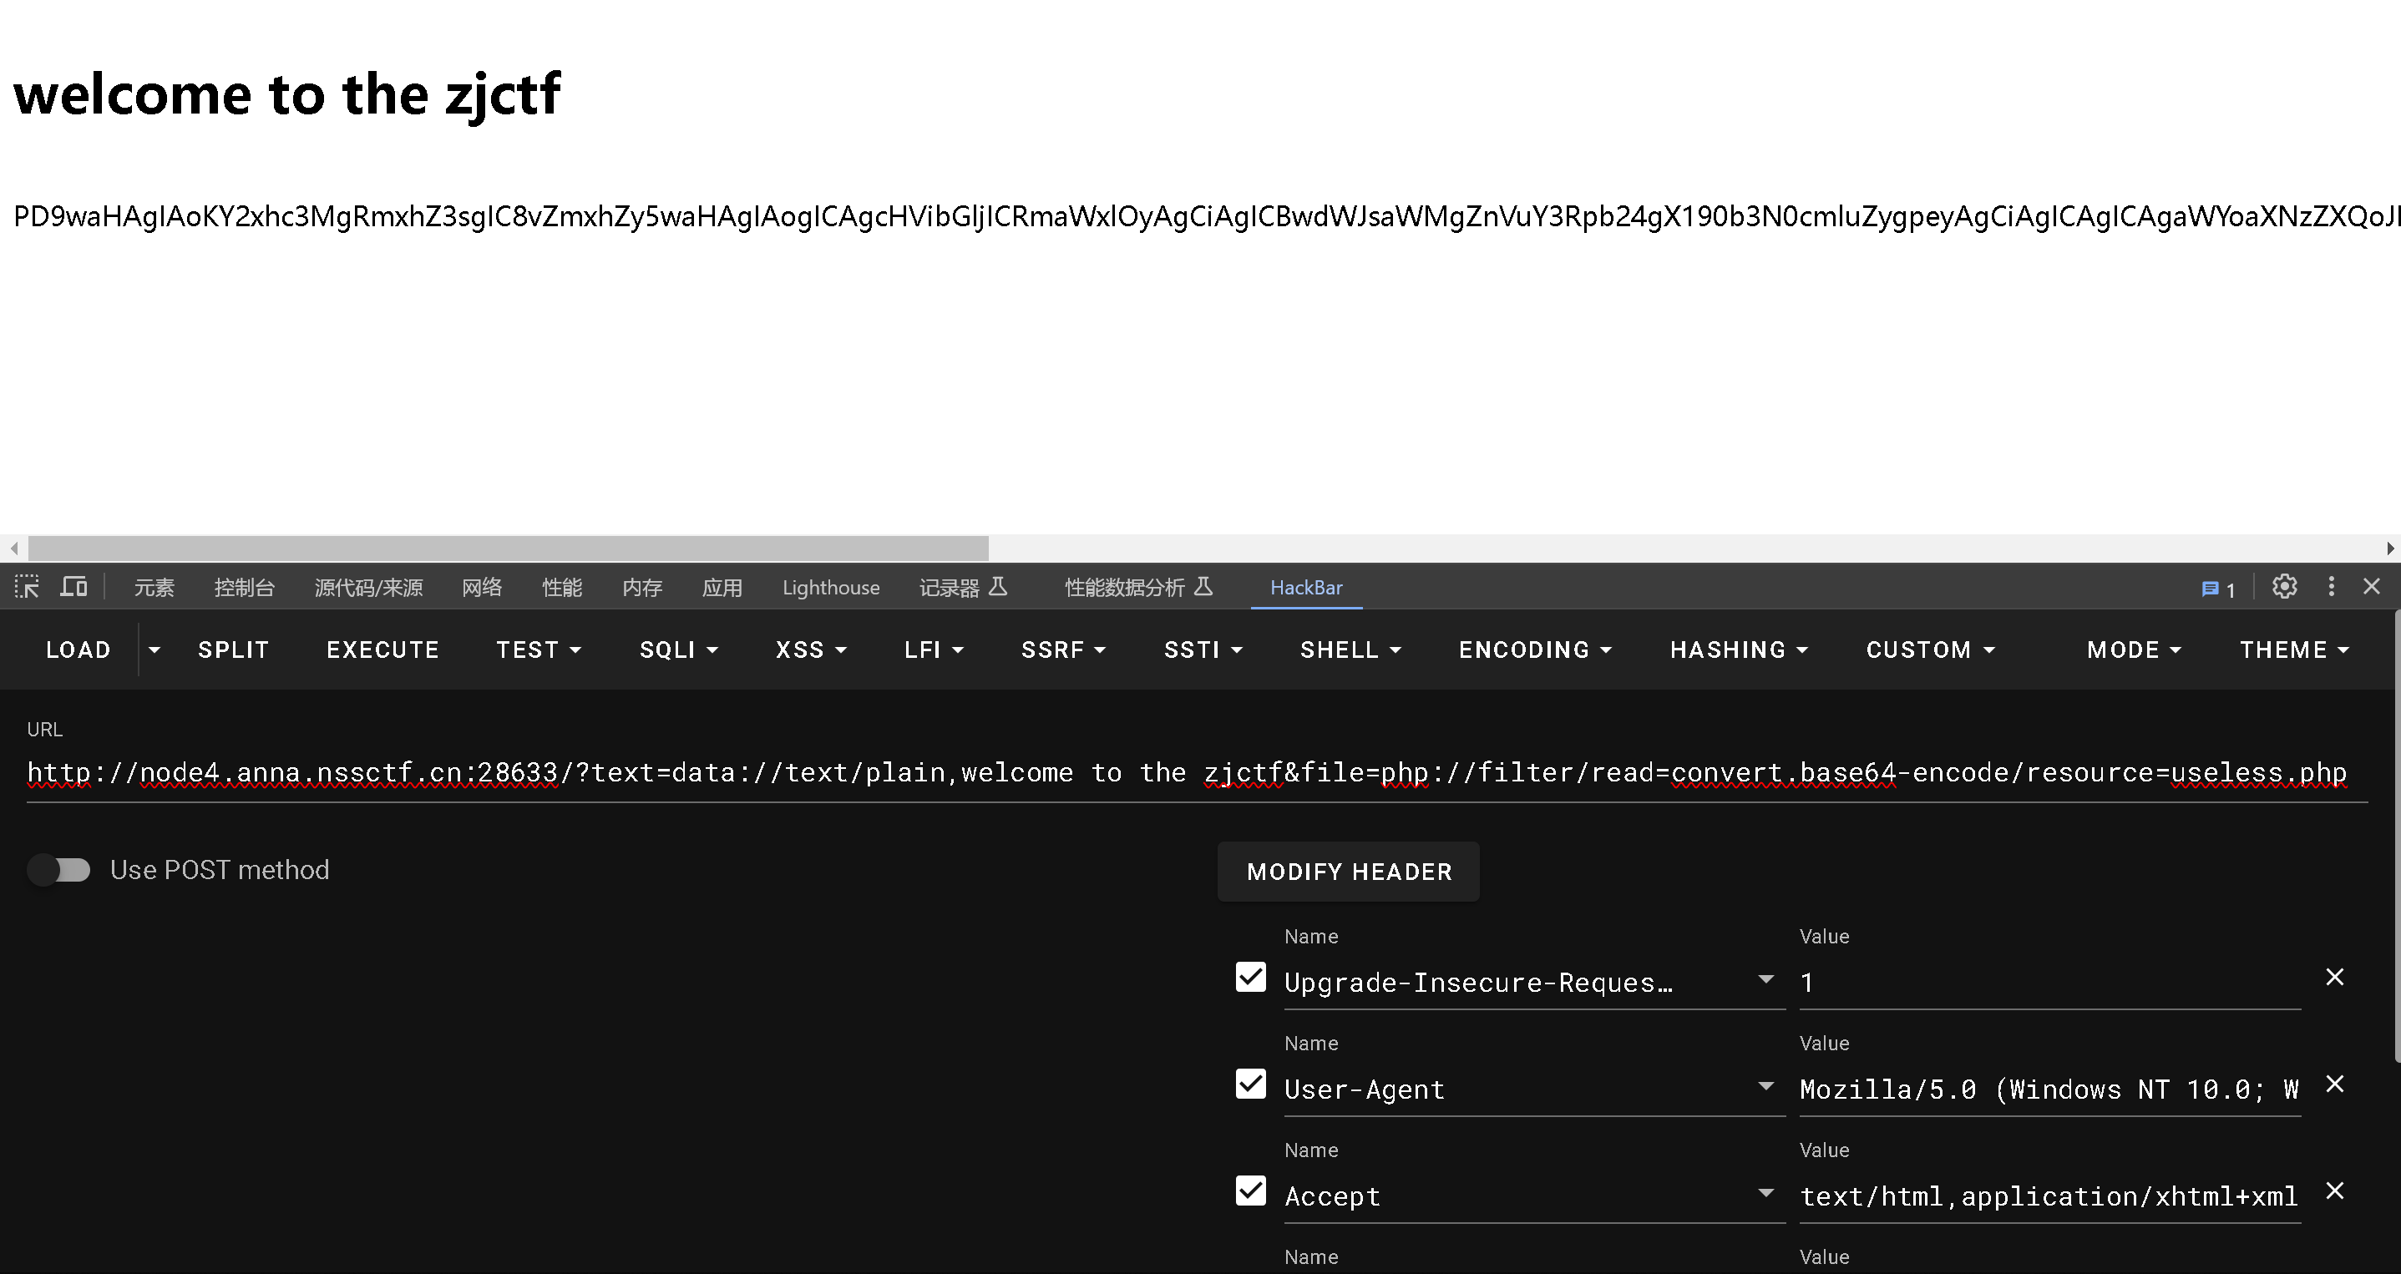Click the horizontal page scrollbar thumb

pos(508,548)
